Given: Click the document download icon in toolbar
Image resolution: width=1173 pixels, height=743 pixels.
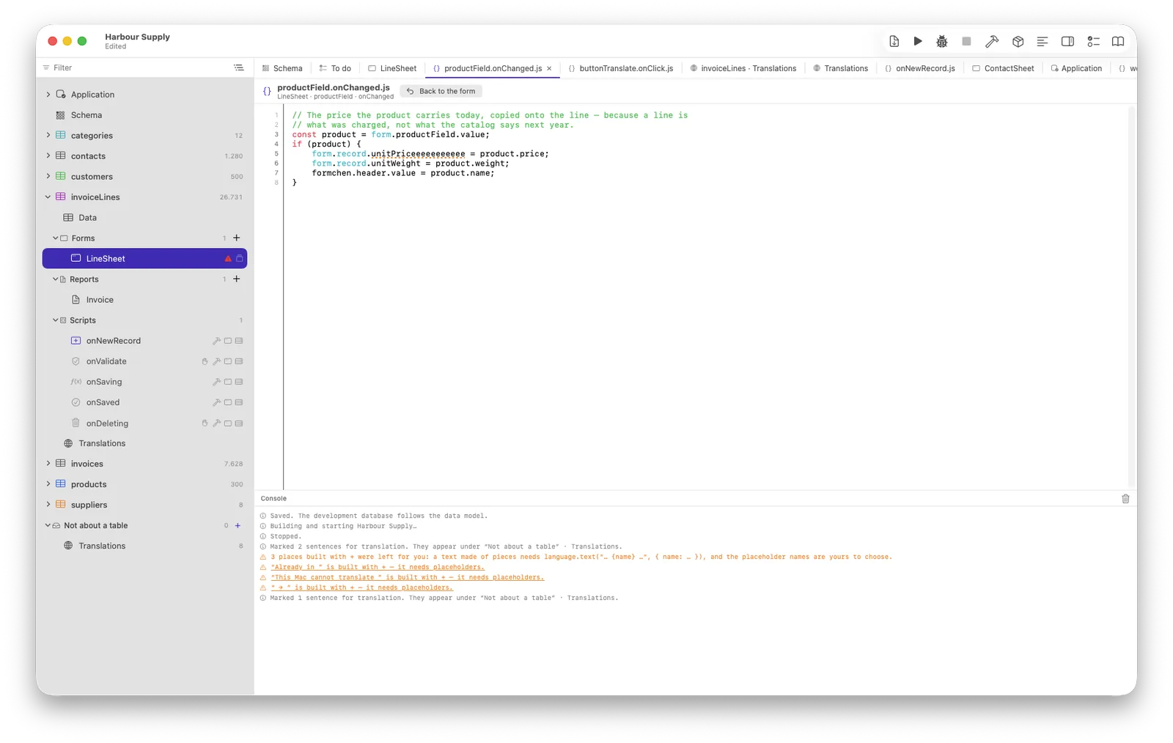Looking at the screenshot, I should [894, 42].
